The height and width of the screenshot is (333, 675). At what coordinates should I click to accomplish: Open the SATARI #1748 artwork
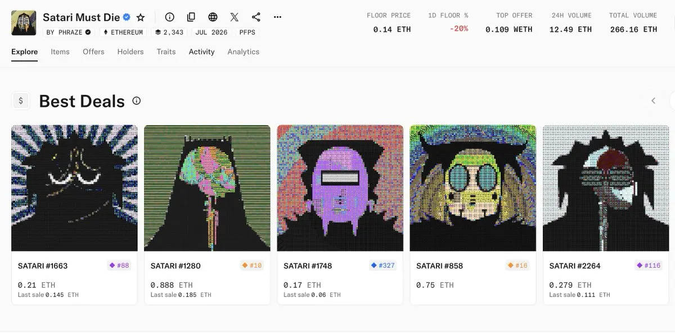point(340,188)
